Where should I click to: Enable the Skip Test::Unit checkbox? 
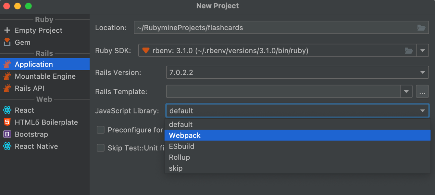click(101, 148)
